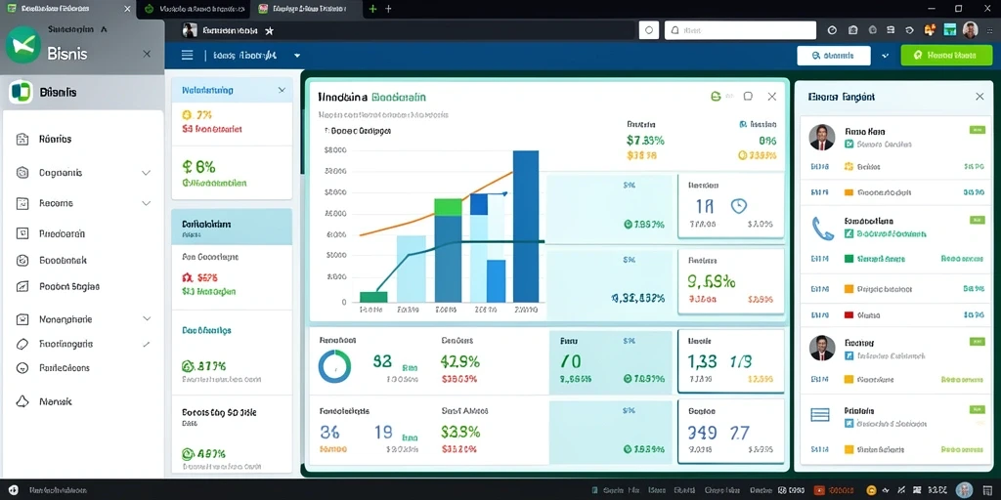Toggle the blue checkbox under the second avatar

[x=849, y=355]
